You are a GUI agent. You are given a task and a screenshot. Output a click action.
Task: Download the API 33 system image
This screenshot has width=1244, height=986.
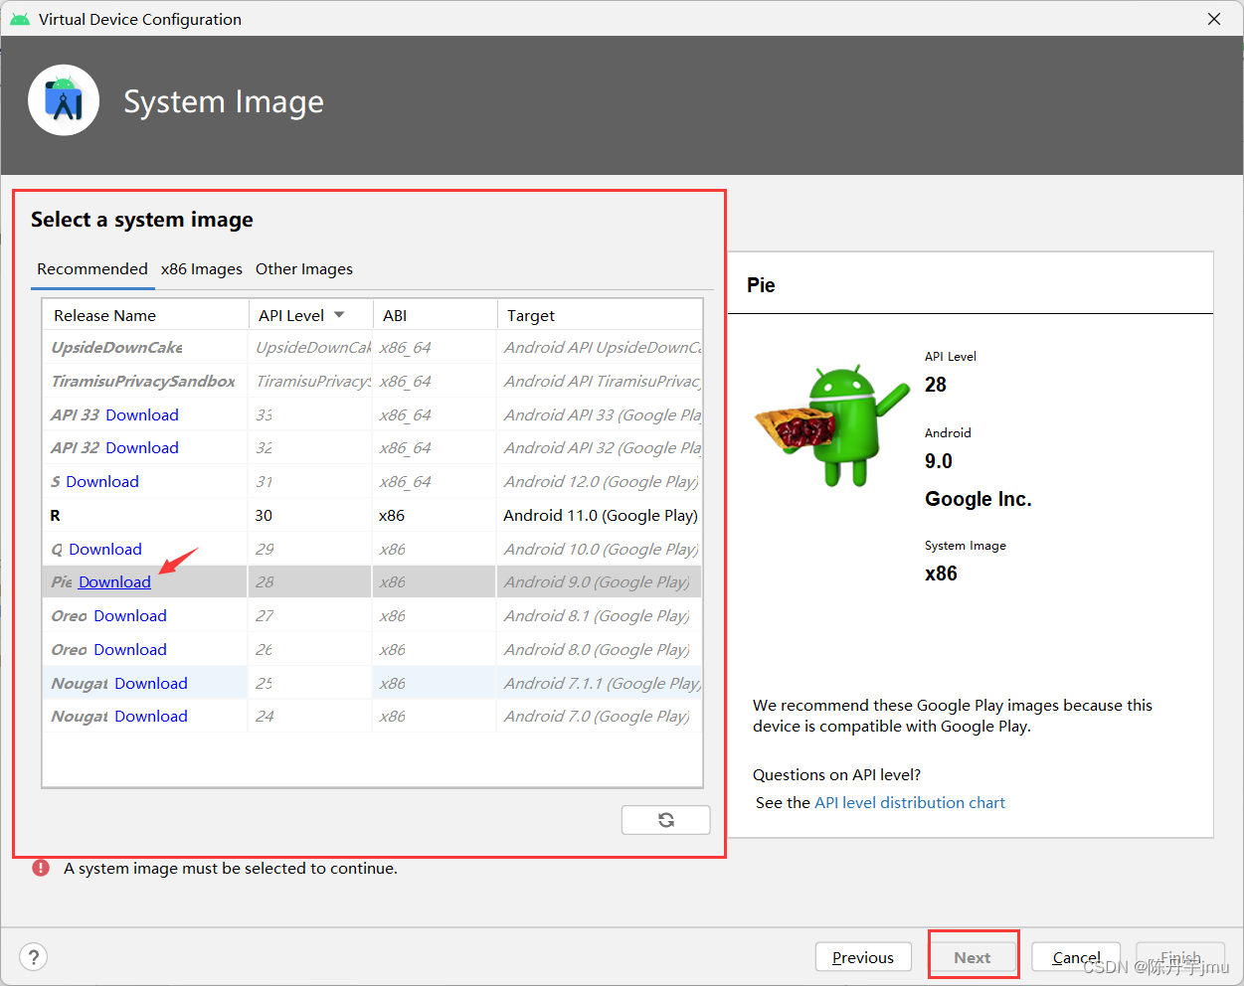click(142, 415)
